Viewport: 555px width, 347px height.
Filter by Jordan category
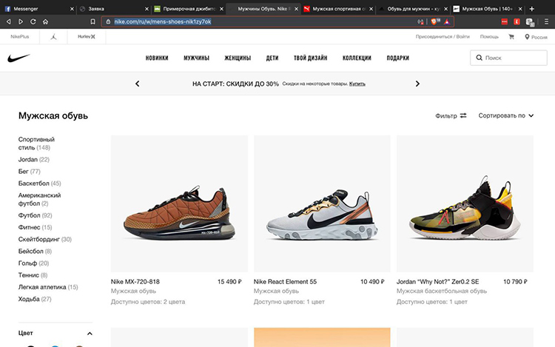tap(33, 160)
